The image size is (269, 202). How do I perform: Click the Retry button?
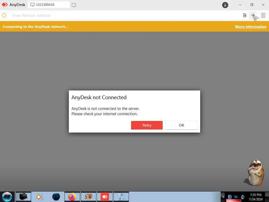coord(147,125)
